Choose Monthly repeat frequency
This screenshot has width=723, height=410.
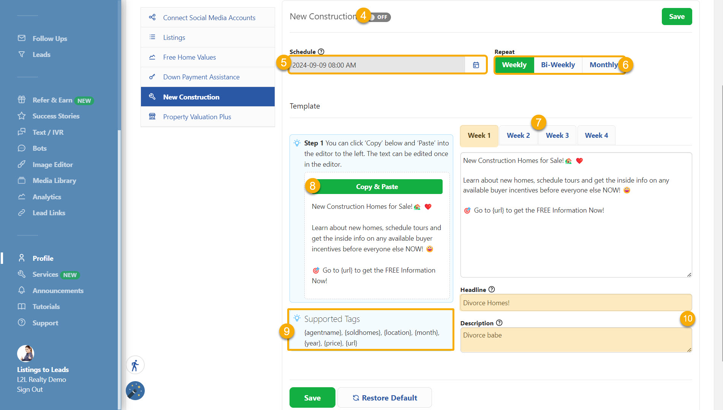[x=603, y=65]
